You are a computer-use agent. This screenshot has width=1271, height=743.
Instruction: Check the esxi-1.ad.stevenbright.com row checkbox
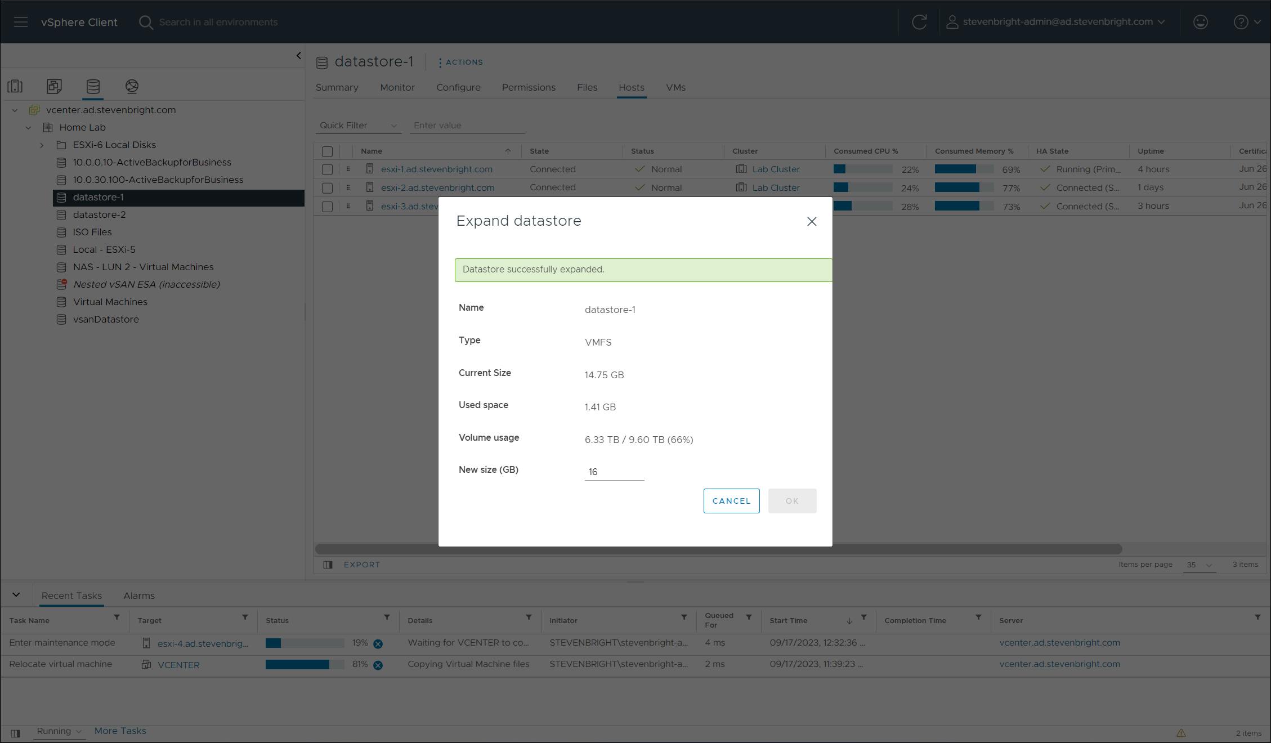(x=327, y=169)
